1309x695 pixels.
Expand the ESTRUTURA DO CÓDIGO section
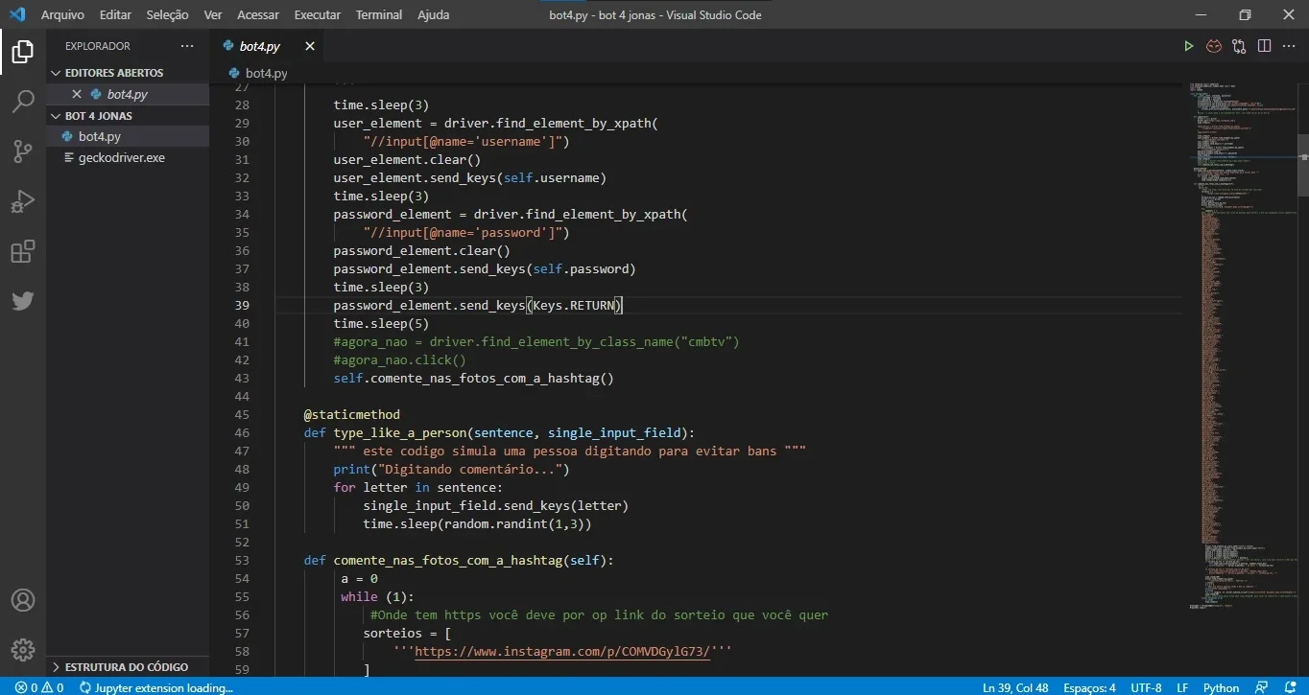click(127, 667)
